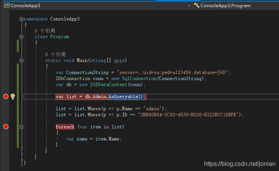Remove the breakpoint on the foreach line
Viewport: 279px width, 171px height.
coord(6,127)
